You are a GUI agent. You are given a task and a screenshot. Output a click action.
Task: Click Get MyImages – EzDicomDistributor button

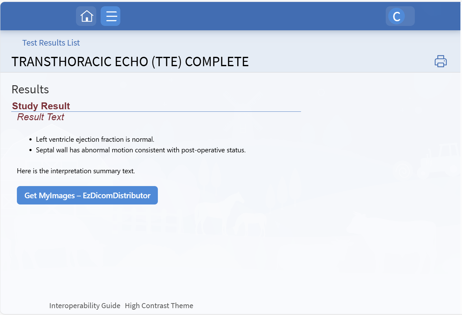(x=87, y=195)
